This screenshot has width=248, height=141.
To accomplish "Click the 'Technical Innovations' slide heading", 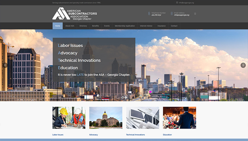I will (x=79, y=60).
